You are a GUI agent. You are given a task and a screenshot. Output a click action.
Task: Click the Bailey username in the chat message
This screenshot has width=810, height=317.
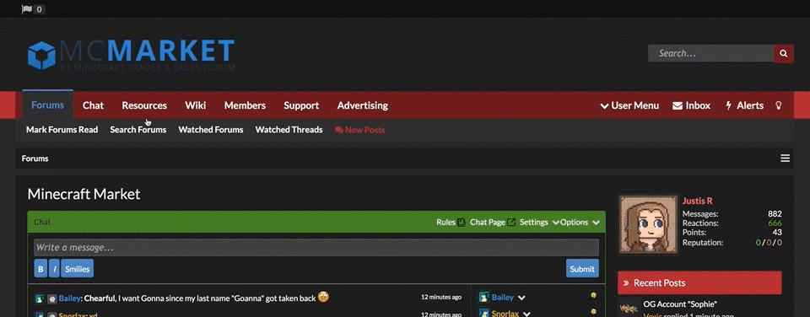tap(69, 298)
